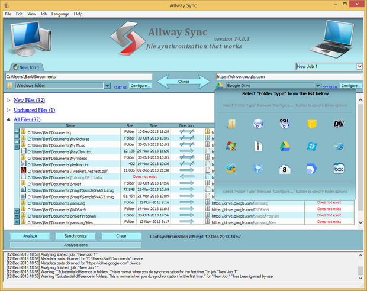Click the Name column header
The image size is (367, 291).
tap(70, 125)
